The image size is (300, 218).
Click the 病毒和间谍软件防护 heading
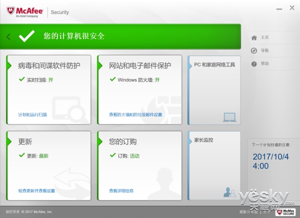pyautogui.click(x=49, y=65)
